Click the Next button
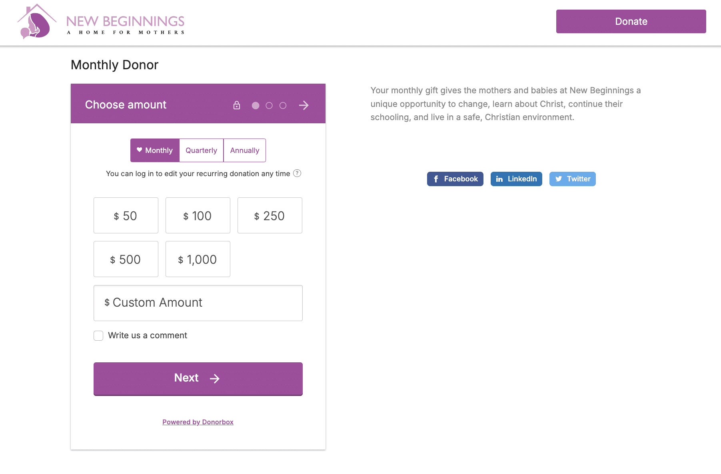The image size is (721, 474). tap(198, 378)
